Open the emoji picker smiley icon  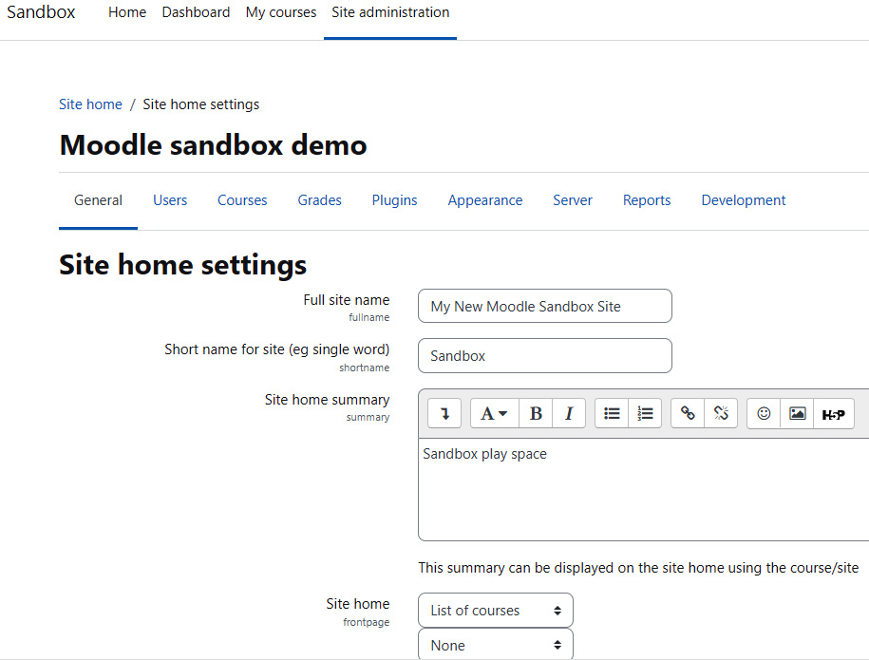click(x=764, y=413)
